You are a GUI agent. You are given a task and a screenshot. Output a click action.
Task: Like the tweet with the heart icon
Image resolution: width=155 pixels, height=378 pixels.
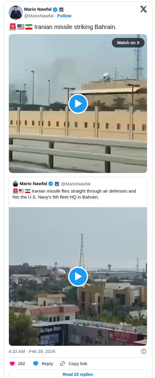click(x=12, y=364)
